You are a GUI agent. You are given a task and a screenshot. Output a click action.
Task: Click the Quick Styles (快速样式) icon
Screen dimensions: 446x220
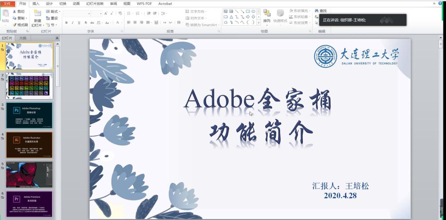pos(280,13)
